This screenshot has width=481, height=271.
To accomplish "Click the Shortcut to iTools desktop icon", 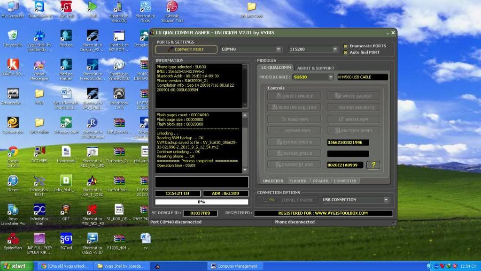I will click(146, 12).
